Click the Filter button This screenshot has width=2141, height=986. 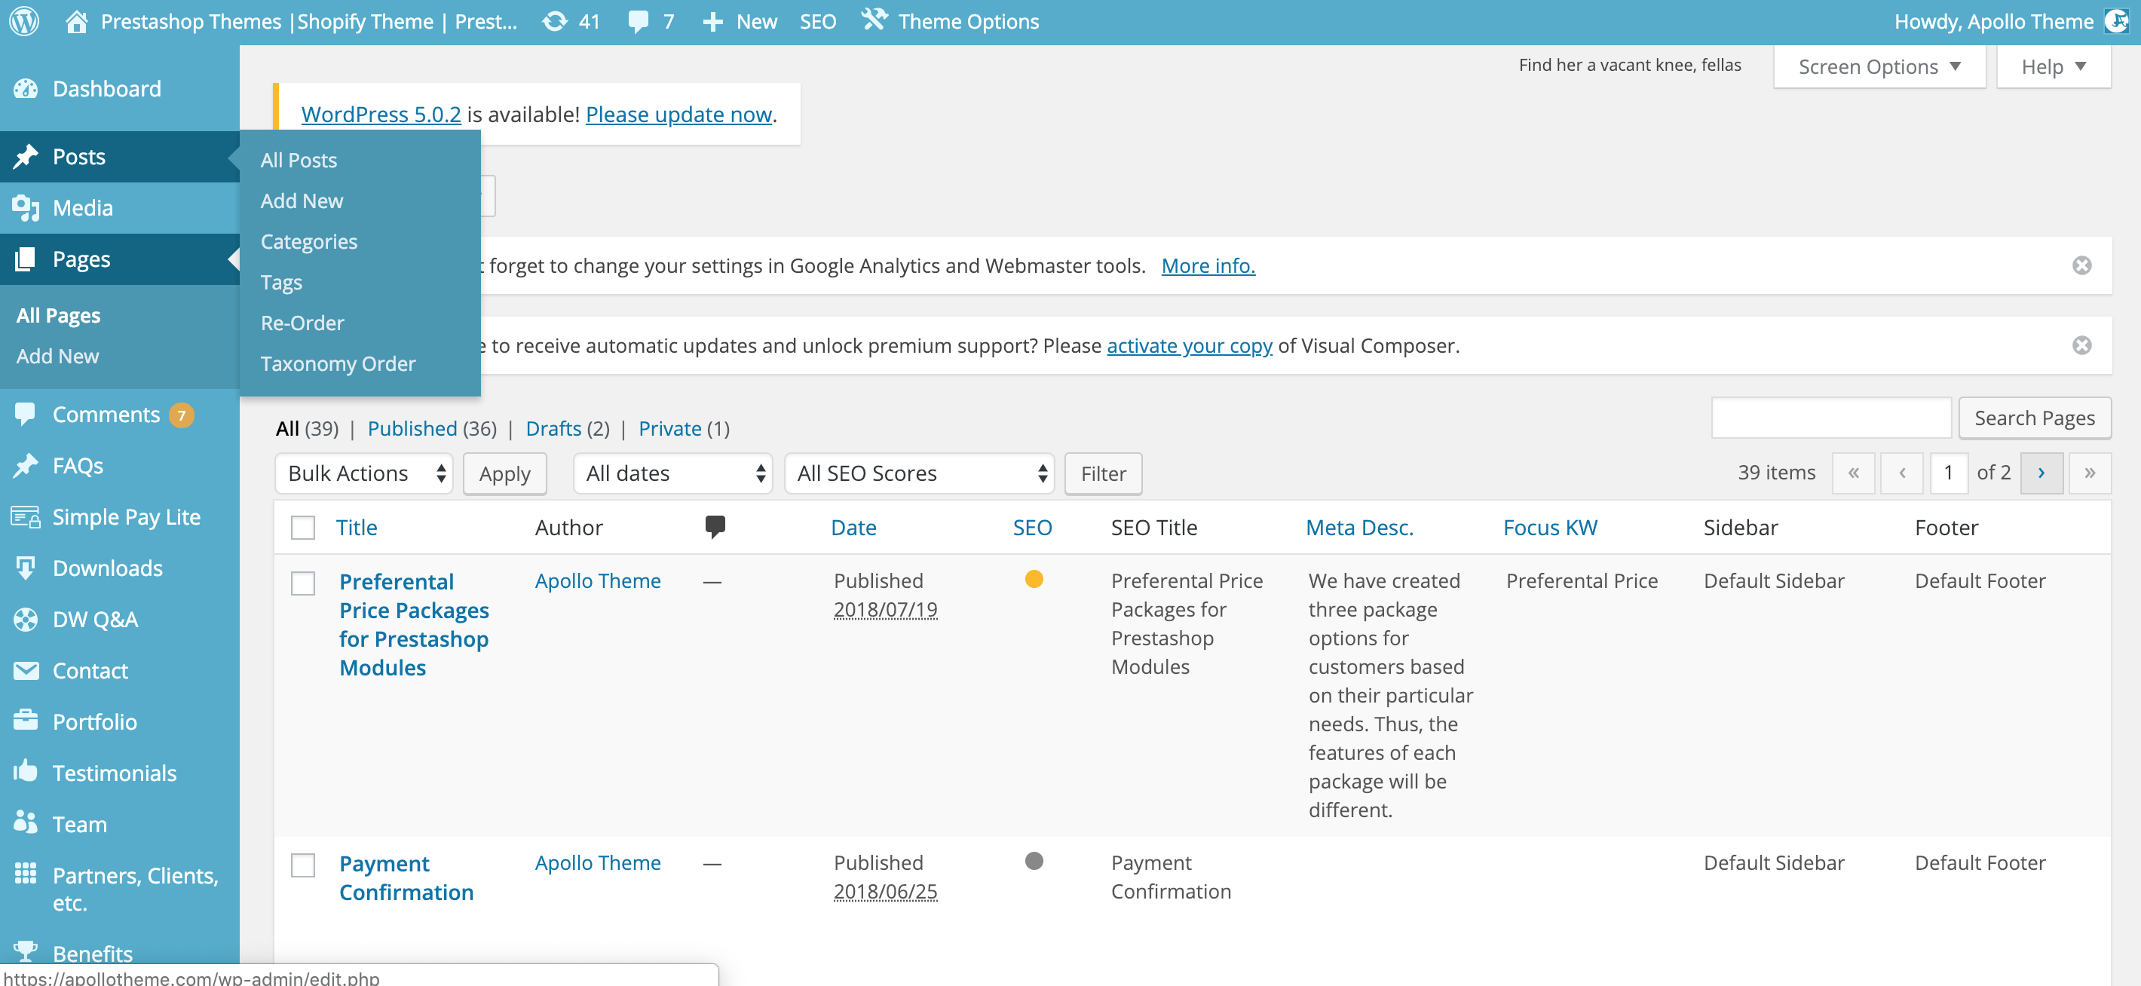pos(1103,473)
